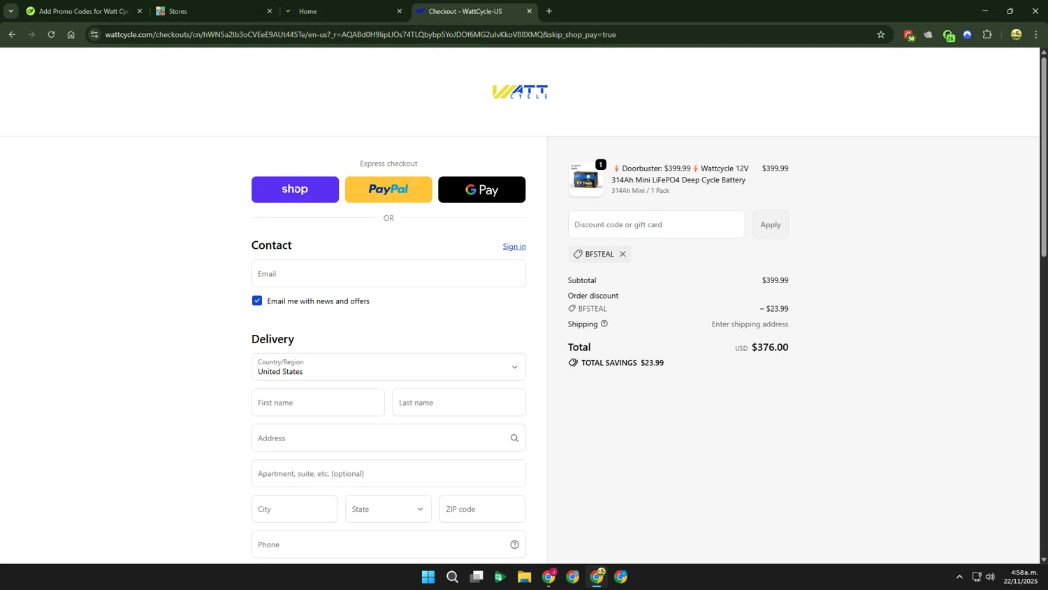The height and width of the screenshot is (590, 1048).
Task: Click the Sign in link
Action: 514,247
